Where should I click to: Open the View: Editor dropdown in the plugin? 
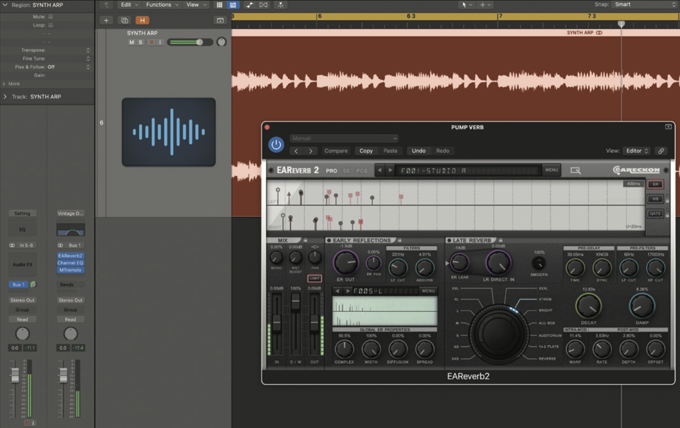tap(636, 151)
